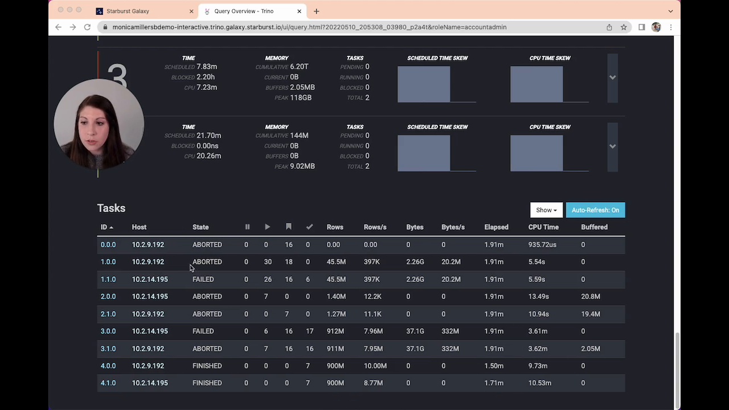
Task: Sort tasks by Bytes column
Action: point(415,227)
